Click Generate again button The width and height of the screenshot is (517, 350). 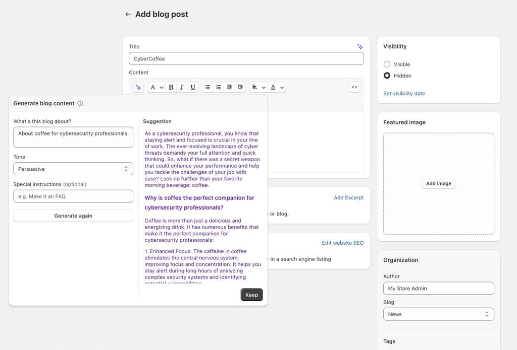click(73, 216)
